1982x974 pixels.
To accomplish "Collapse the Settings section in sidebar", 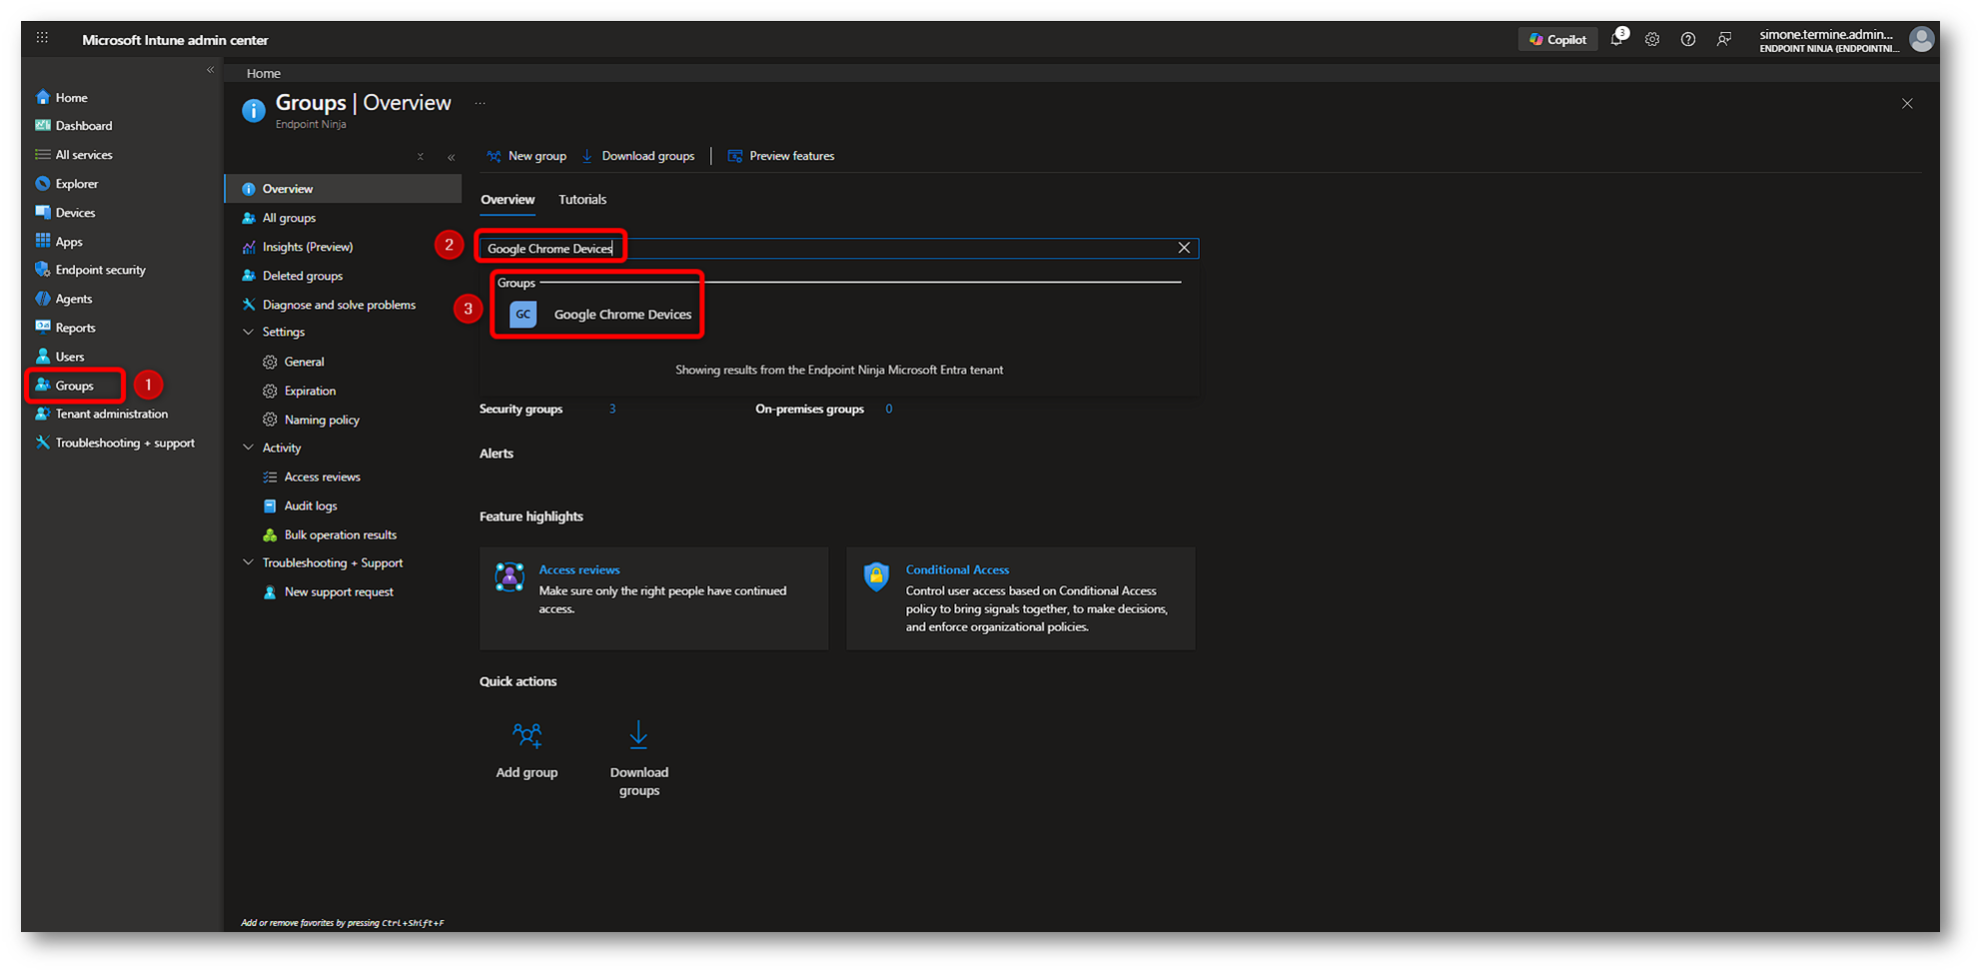I will (249, 332).
